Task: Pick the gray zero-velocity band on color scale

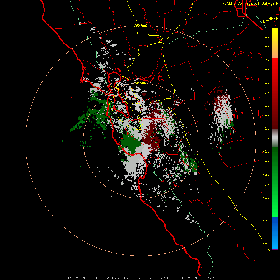Action: pos(275,138)
